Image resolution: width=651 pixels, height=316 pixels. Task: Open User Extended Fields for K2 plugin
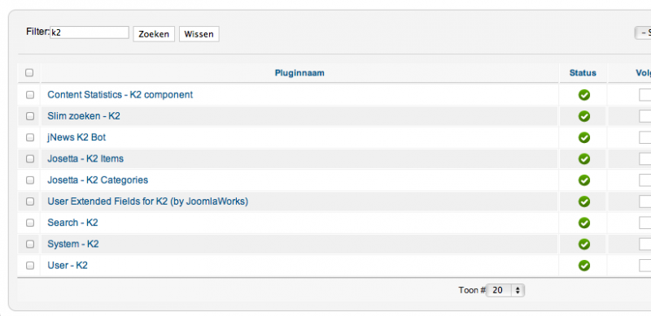[x=148, y=201]
